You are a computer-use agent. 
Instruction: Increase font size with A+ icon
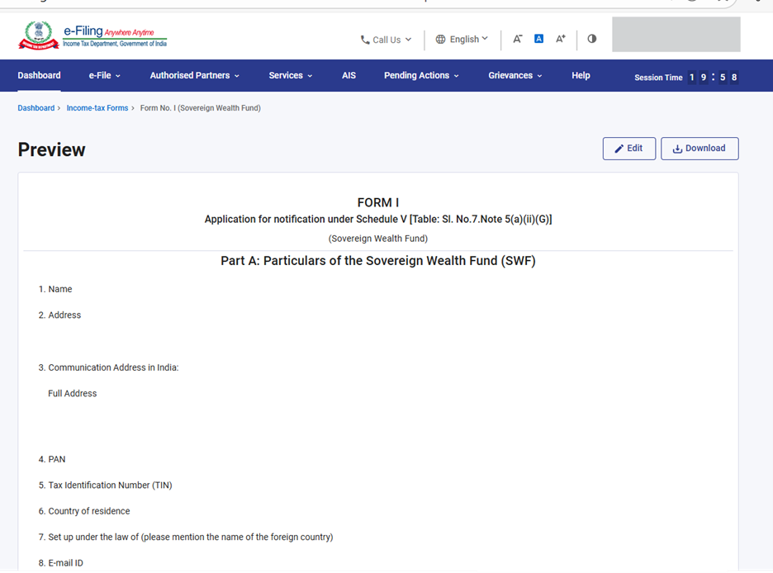point(561,39)
